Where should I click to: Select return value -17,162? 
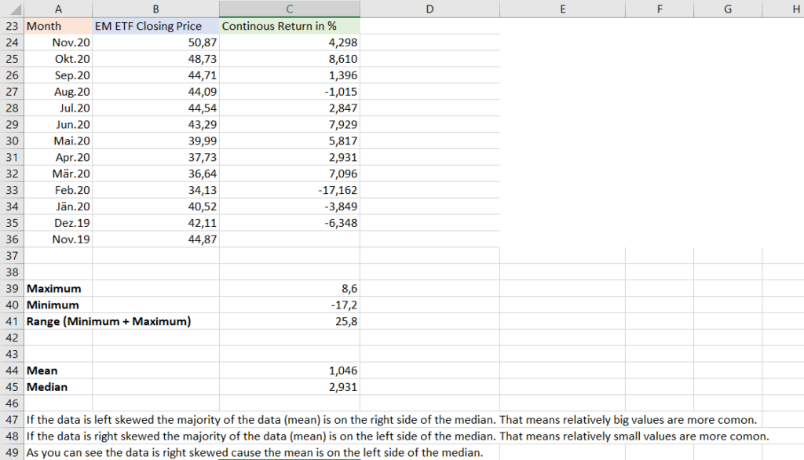pos(290,190)
